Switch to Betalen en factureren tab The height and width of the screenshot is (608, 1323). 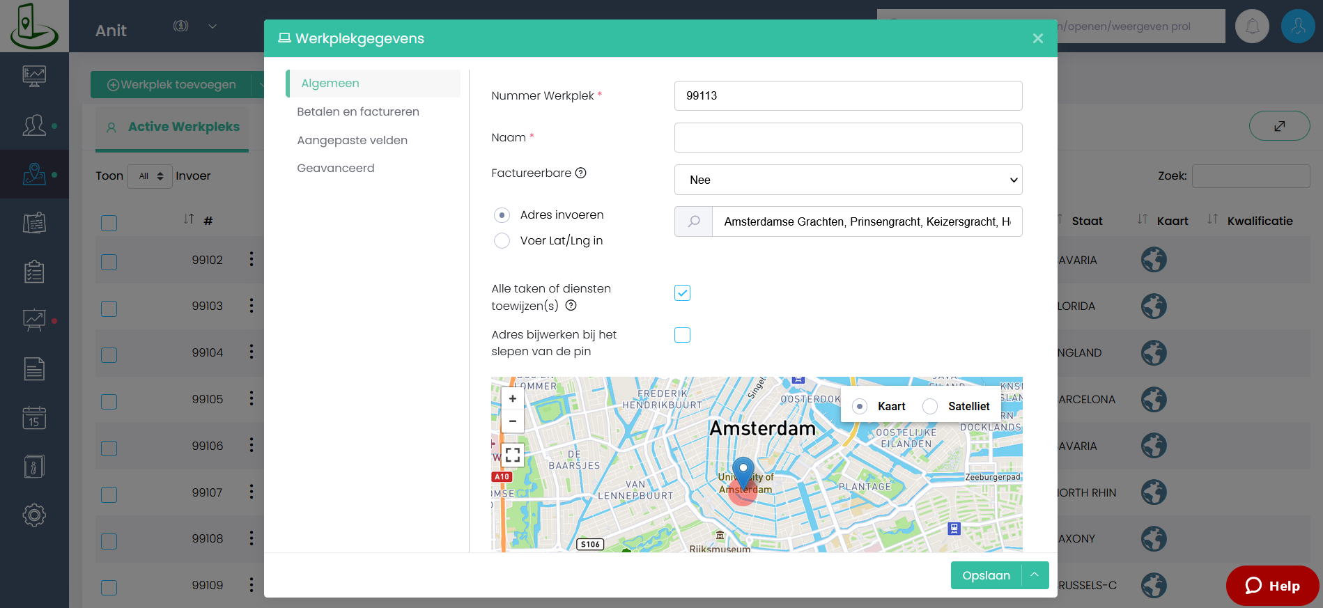click(x=358, y=111)
